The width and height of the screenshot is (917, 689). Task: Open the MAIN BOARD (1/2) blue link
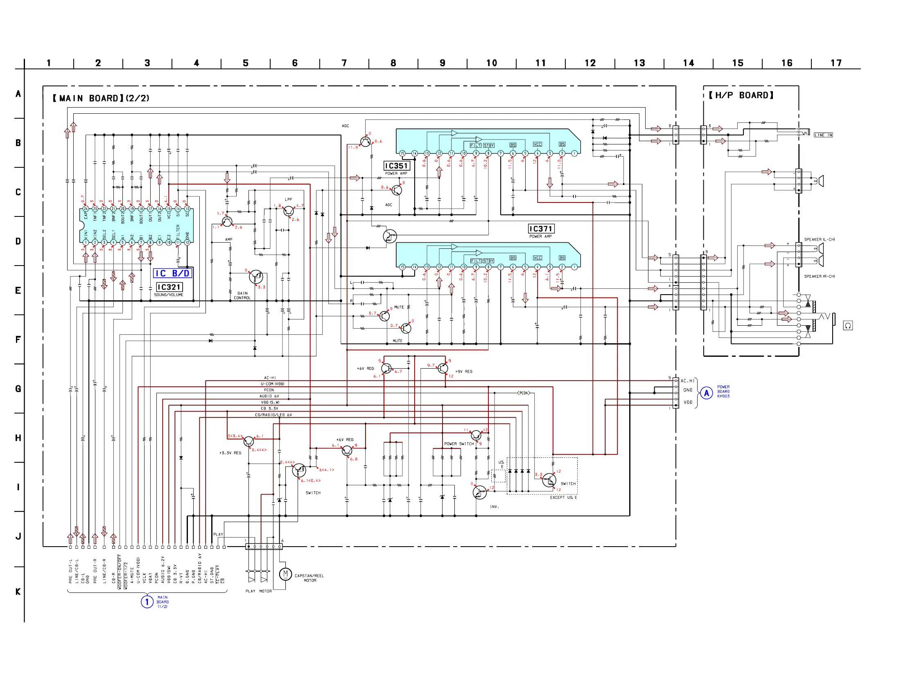click(x=163, y=602)
